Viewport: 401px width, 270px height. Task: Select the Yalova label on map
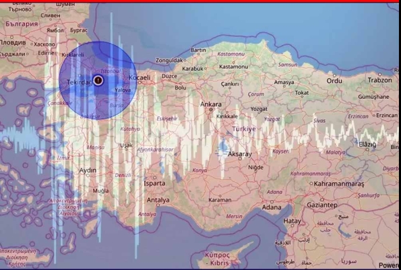pos(123,90)
